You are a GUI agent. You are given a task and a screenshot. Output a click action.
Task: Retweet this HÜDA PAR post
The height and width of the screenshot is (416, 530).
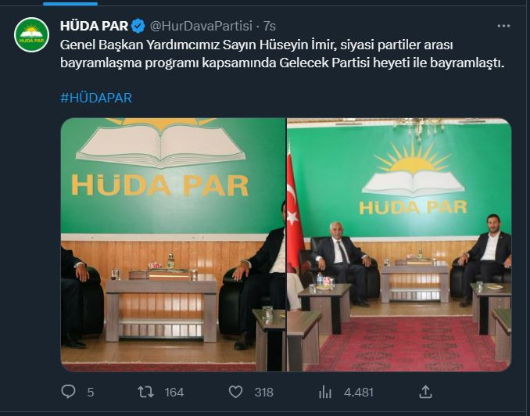pyautogui.click(x=145, y=392)
